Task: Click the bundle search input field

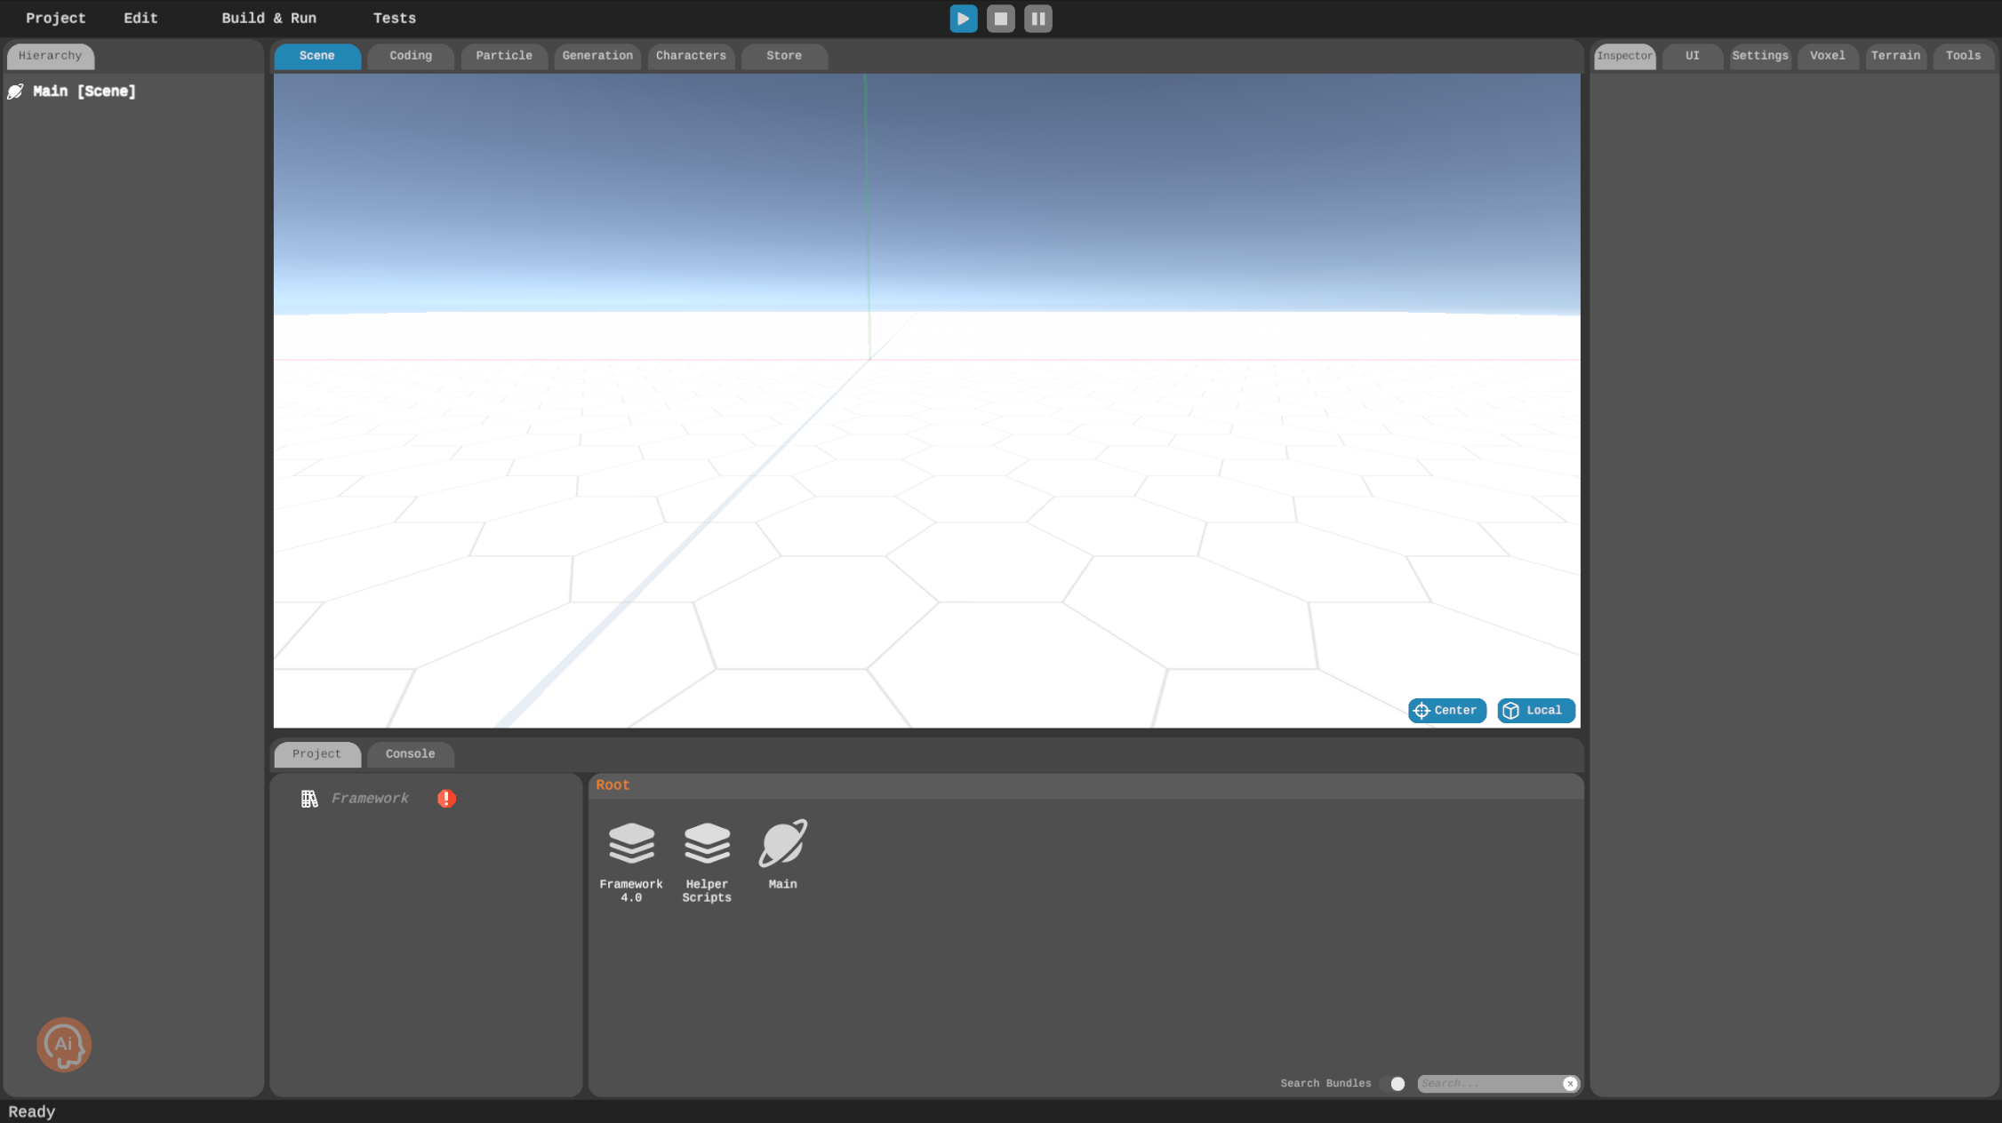Action: (x=1489, y=1083)
